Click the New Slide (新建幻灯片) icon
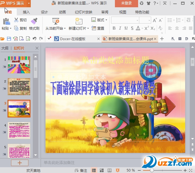Screen dimensions: 195x173 pos(79,21)
